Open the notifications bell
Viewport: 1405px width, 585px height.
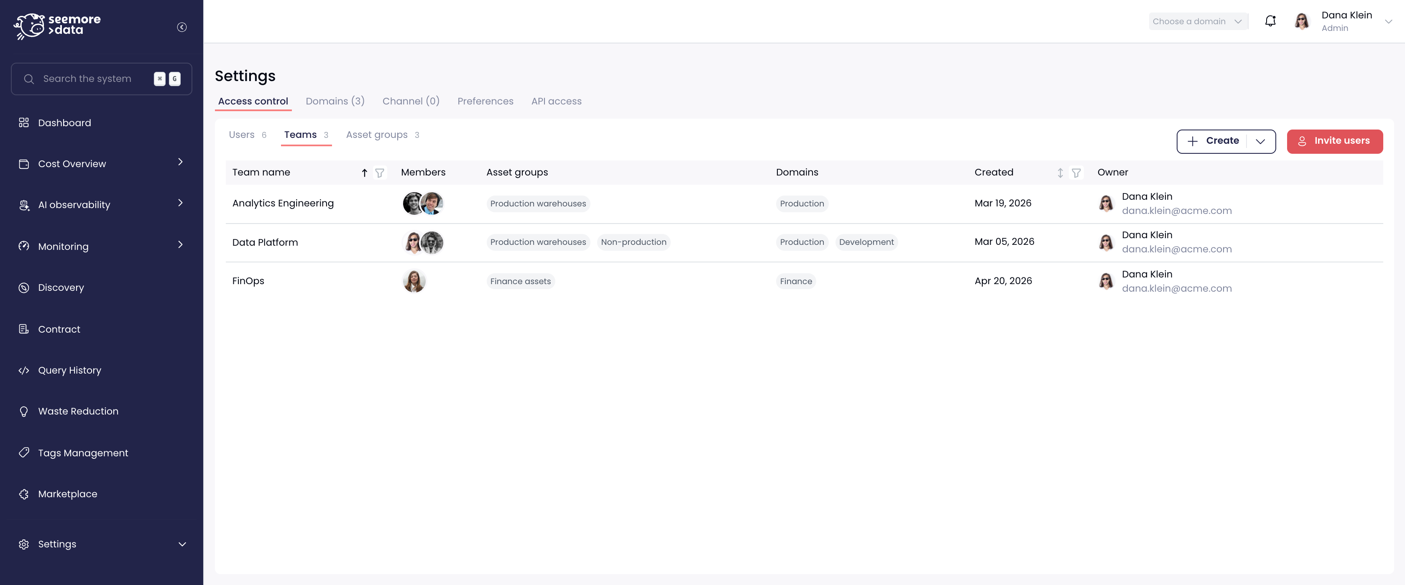coord(1270,21)
